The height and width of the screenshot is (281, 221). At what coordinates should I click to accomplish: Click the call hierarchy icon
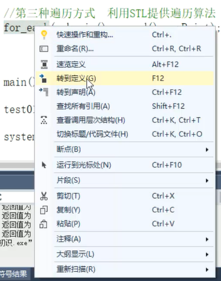tap(44, 120)
